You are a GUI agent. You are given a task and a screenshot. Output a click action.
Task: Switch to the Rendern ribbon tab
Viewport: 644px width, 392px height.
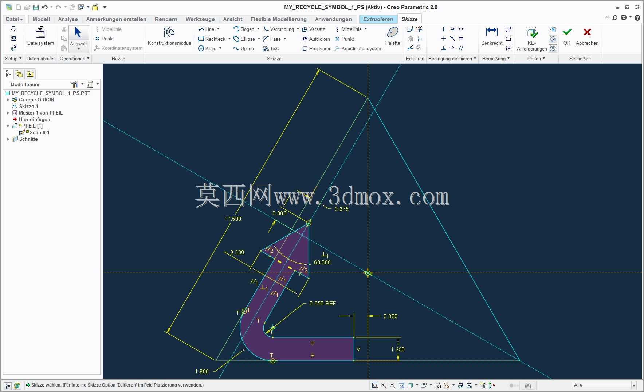tap(166, 19)
